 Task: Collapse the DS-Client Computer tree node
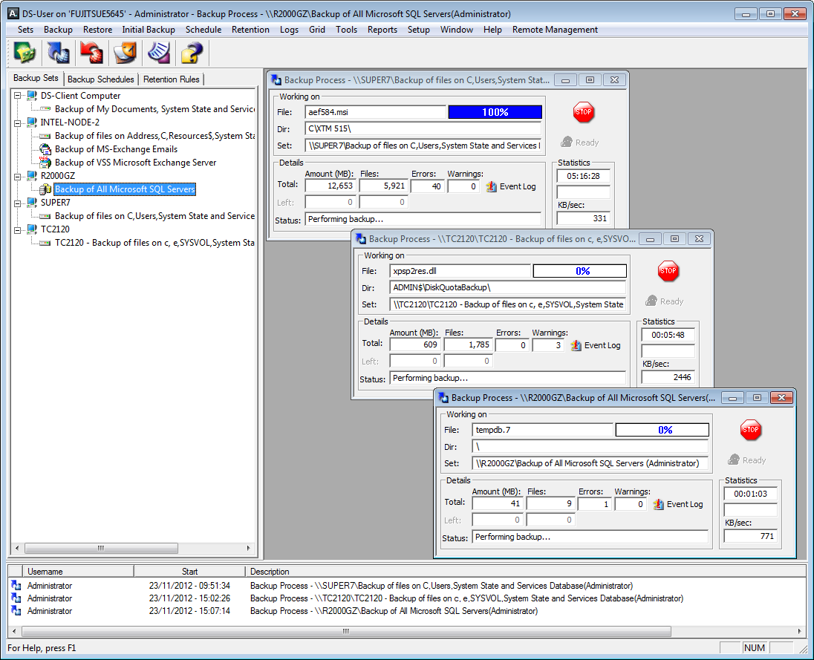tap(17, 96)
